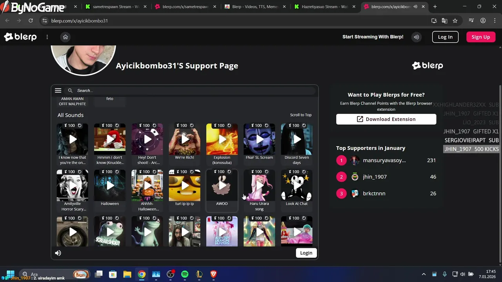
Task: Click the Blerp home icon
Action: click(65, 37)
